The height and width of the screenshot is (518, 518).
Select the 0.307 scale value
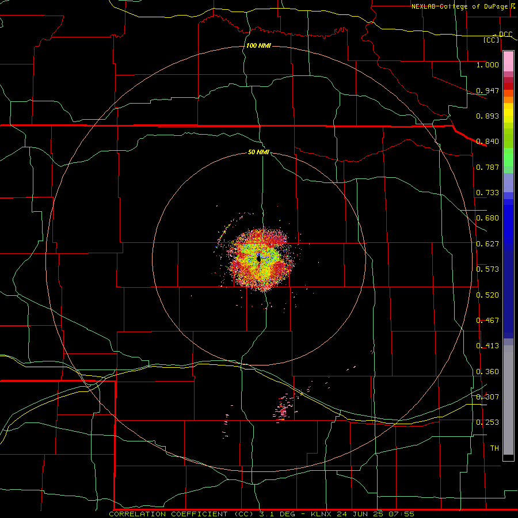(487, 397)
